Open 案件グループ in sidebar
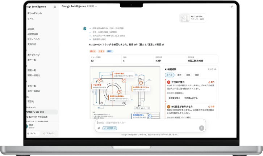This screenshot has height=156, width=263. (x=34, y=55)
